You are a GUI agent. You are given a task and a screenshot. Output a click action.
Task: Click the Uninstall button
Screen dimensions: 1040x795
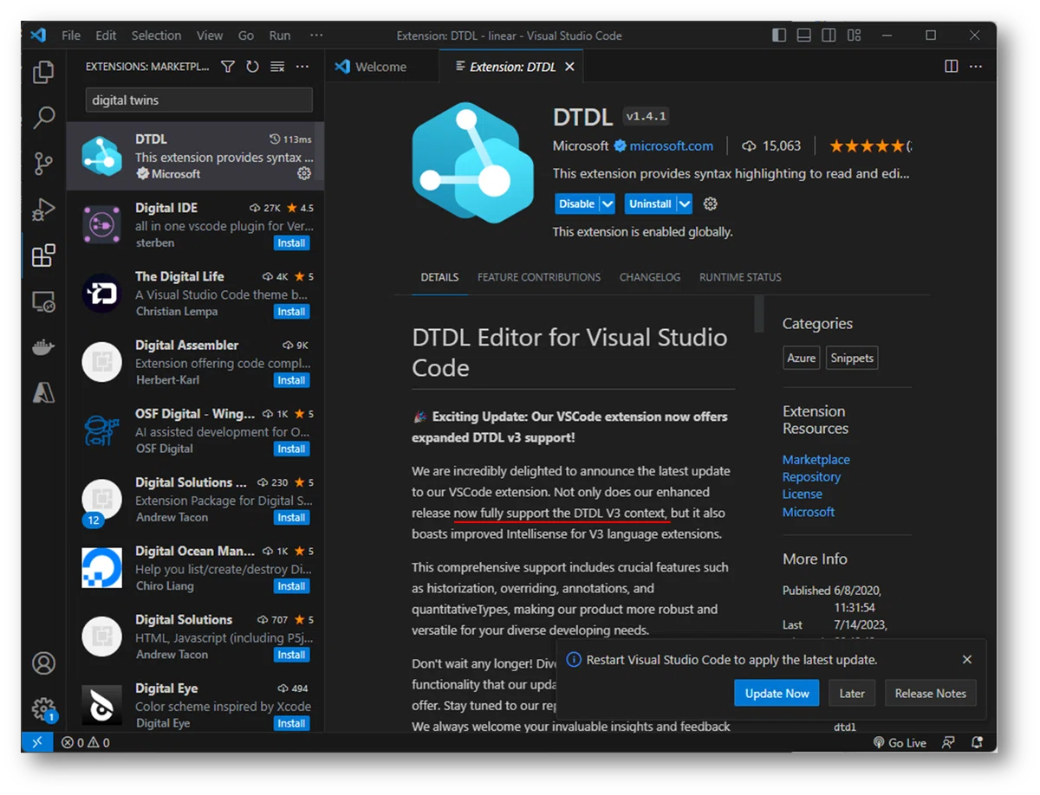coord(651,204)
